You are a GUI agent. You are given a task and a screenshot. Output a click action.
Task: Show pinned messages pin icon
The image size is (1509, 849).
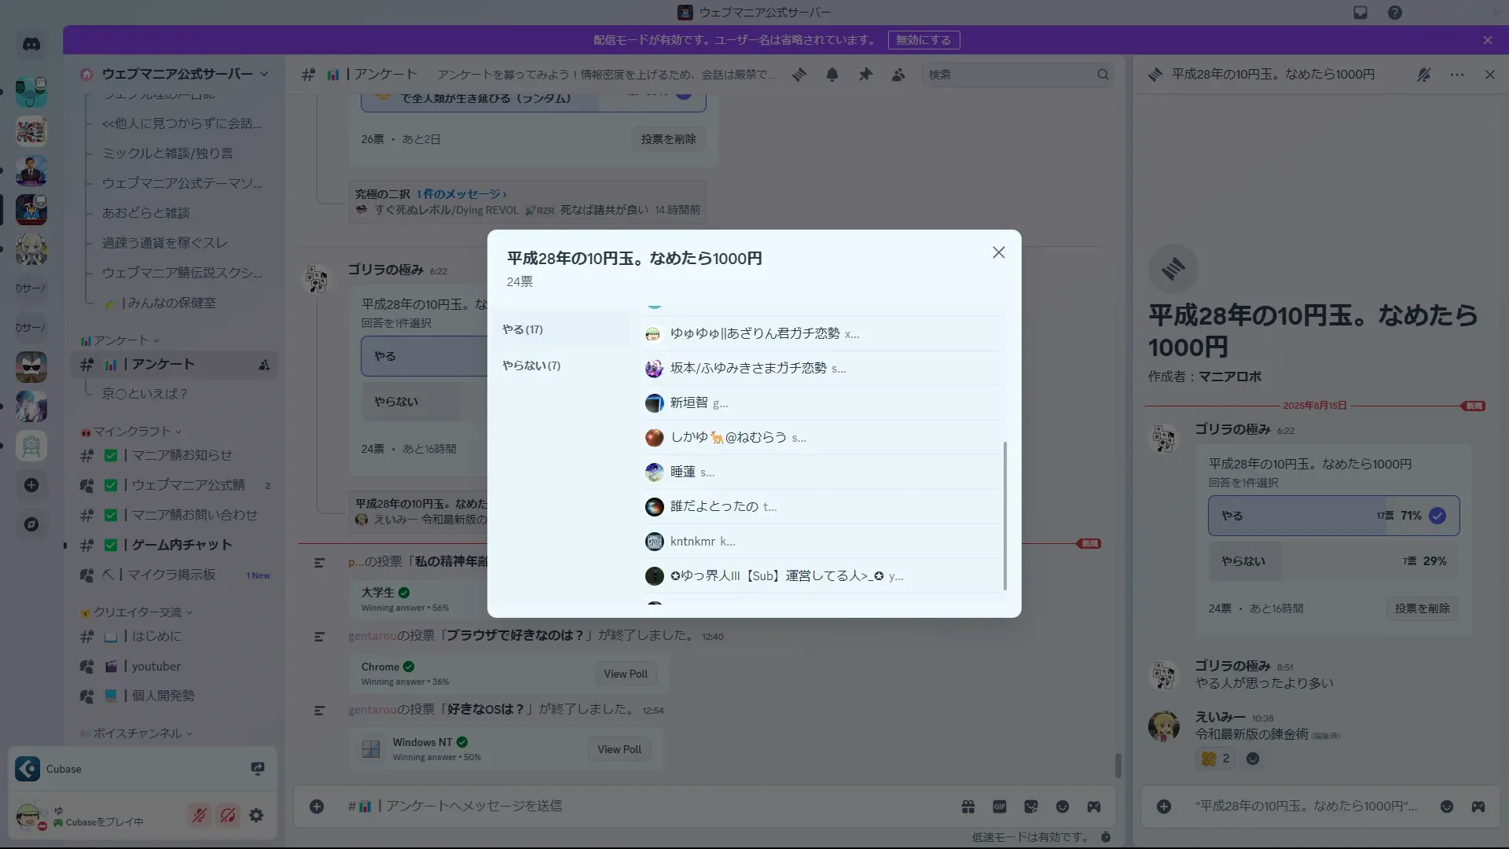pyautogui.click(x=865, y=75)
